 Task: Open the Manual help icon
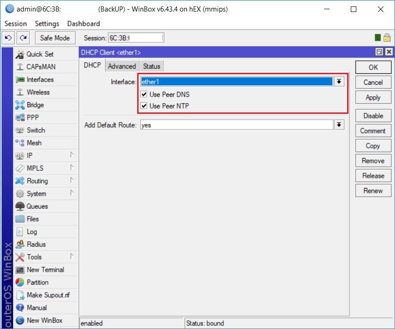[20, 307]
